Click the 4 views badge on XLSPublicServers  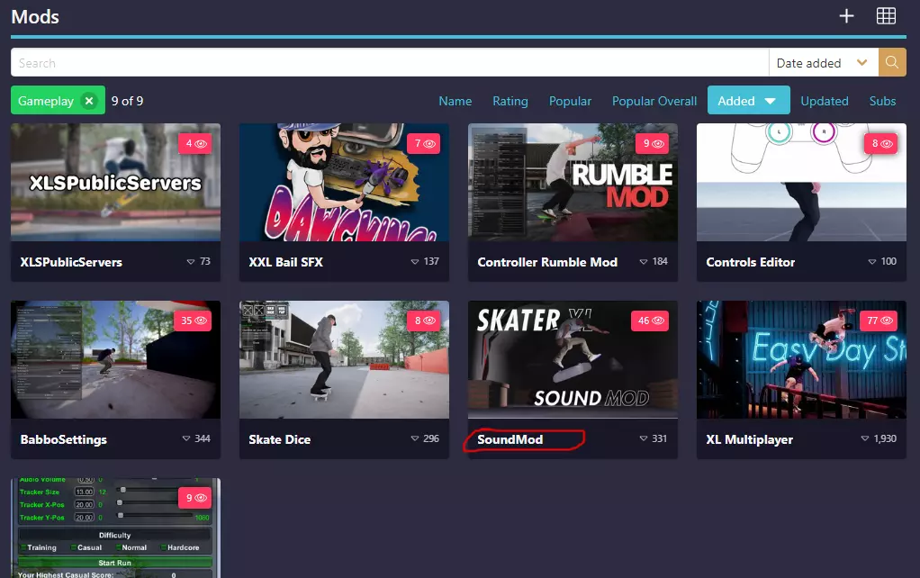(x=196, y=144)
